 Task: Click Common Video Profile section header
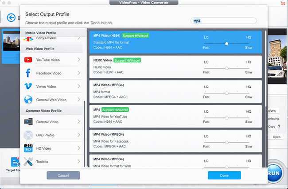click(x=44, y=110)
